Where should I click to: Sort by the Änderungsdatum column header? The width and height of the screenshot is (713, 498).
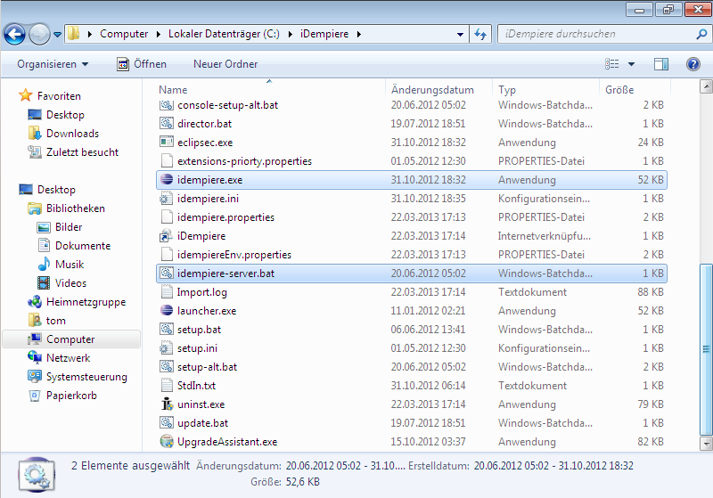coord(432,90)
